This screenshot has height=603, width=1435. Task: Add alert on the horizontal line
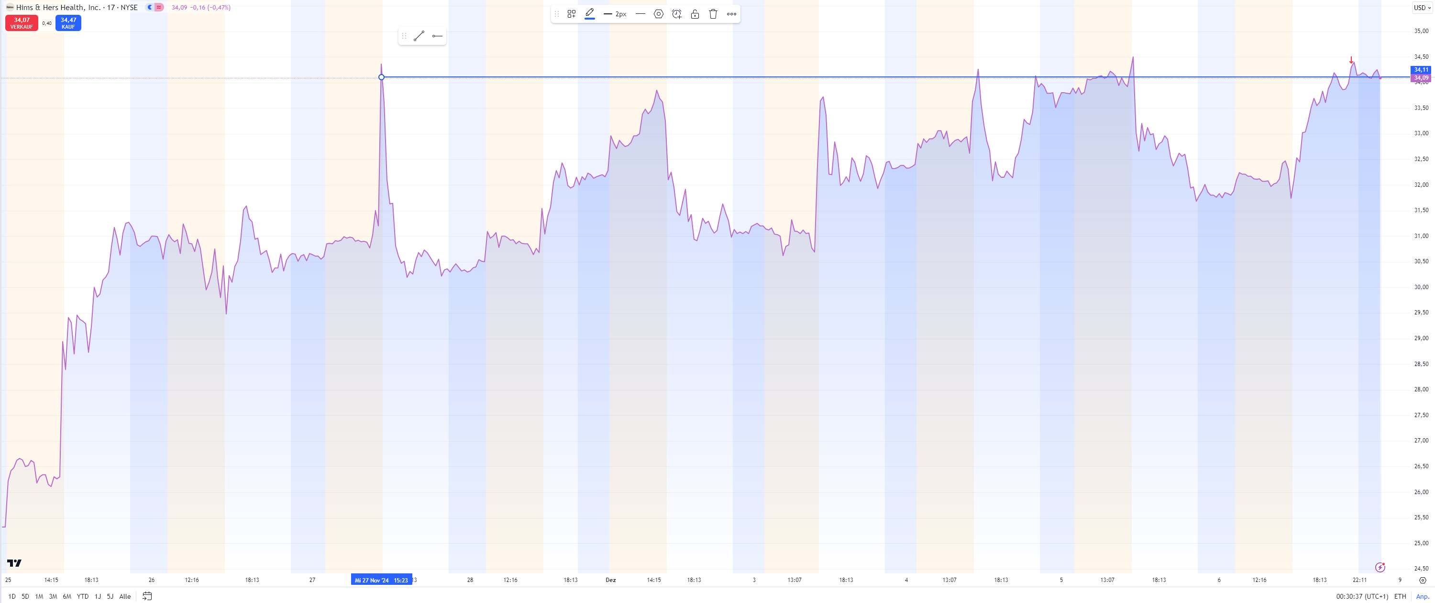pyautogui.click(x=677, y=14)
